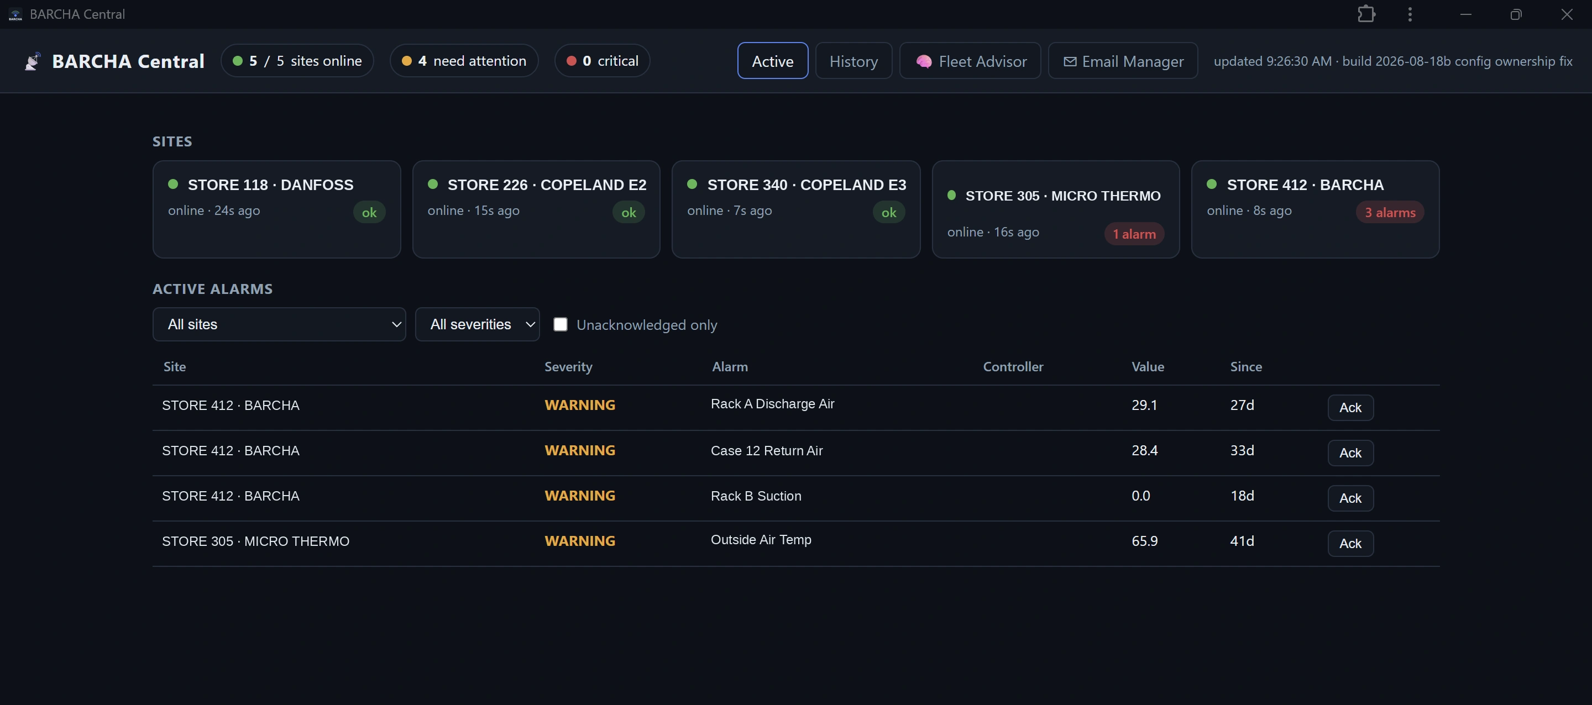Acknowledge the Case 12 Return Air alarm
This screenshot has height=705, width=1592.
coord(1350,453)
